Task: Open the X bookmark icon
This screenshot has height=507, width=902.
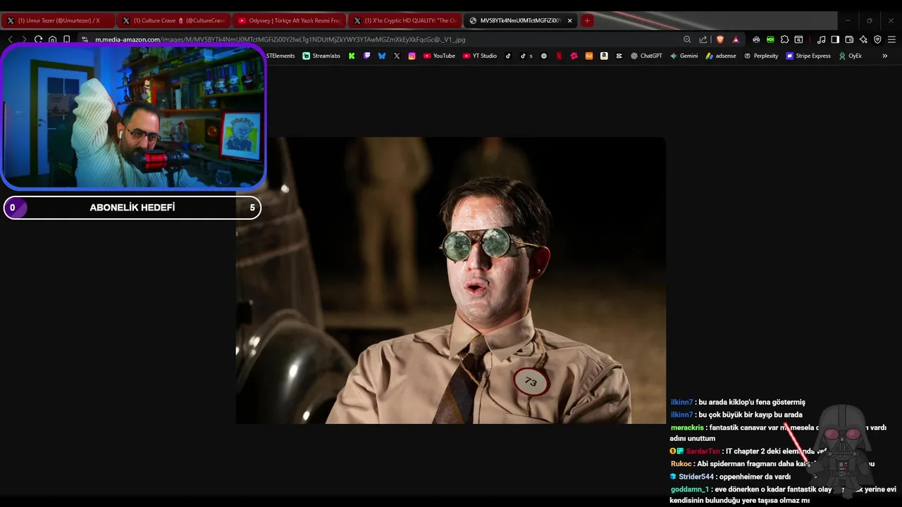Action: (397, 56)
